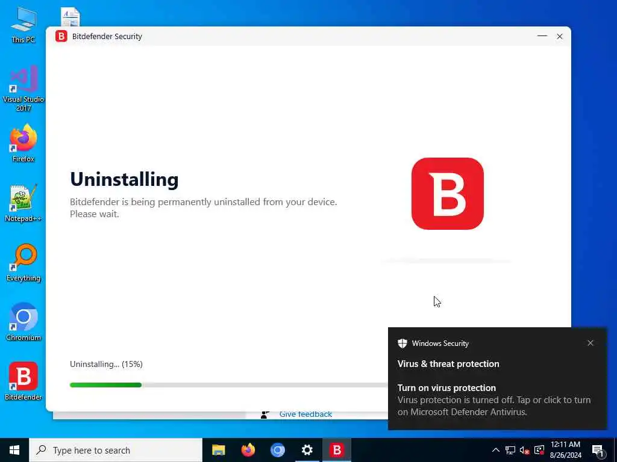Launch Chromium from the taskbar
617x462 pixels.
coord(277,450)
